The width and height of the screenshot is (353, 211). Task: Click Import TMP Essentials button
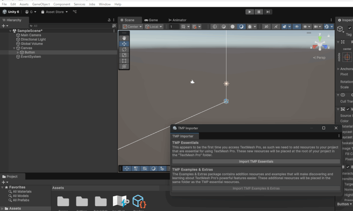click(x=256, y=161)
